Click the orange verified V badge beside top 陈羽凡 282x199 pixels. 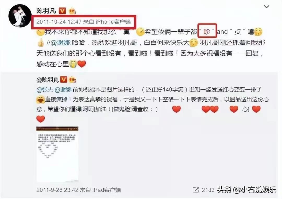62,11
